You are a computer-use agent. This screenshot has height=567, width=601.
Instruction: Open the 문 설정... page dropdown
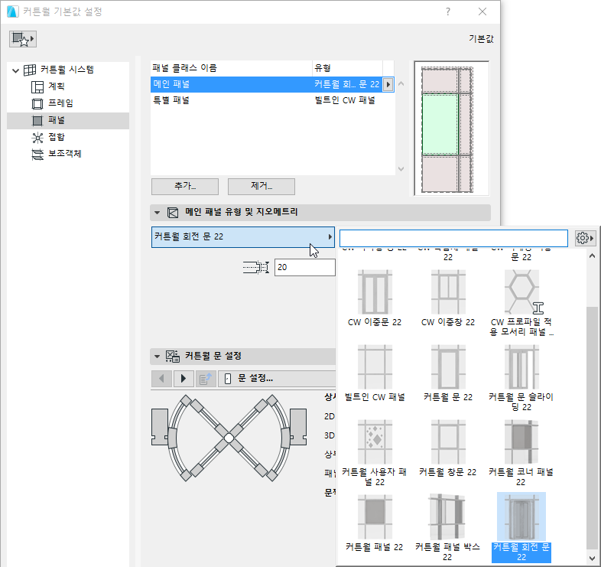coord(277,379)
